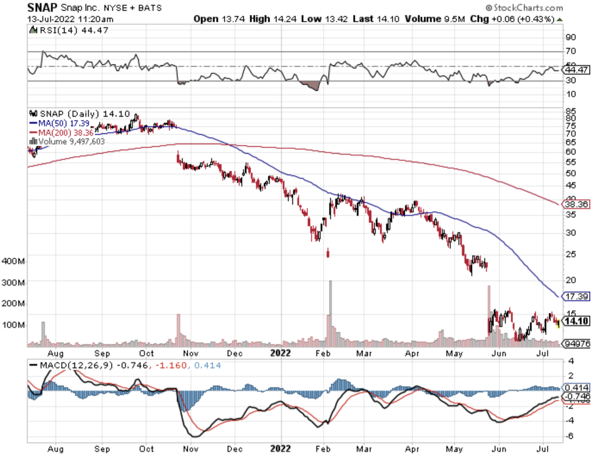Click the 200M volume axis label
Viewport: 592px width, 455px height.
tap(13, 304)
